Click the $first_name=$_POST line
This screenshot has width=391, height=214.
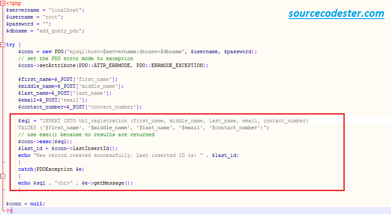pyautogui.click(x=68, y=79)
